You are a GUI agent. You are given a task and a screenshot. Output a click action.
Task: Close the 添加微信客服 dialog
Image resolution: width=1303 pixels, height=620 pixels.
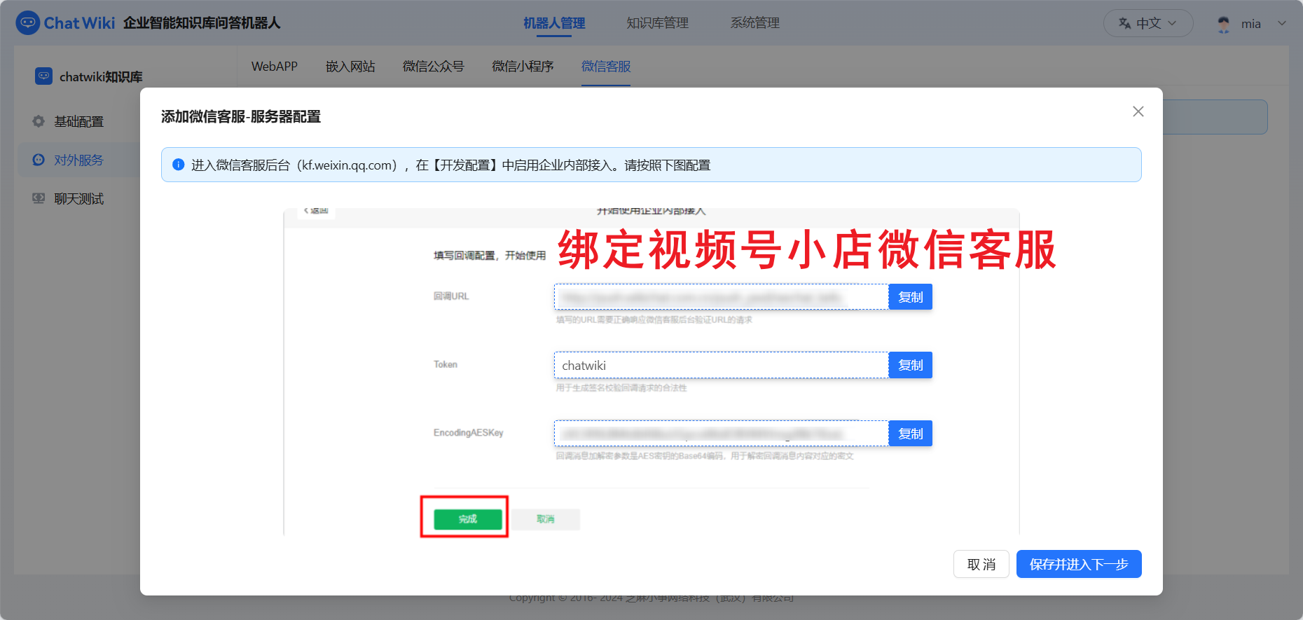pyautogui.click(x=1138, y=111)
